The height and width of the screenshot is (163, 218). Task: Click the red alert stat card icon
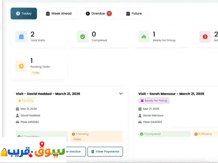point(205,37)
